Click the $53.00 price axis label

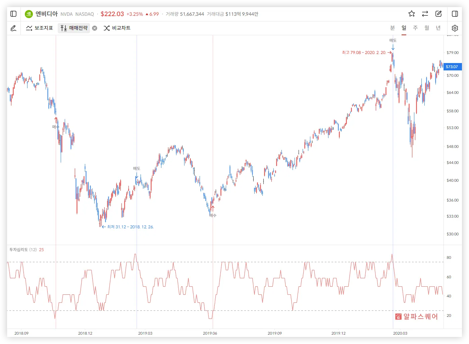(453, 128)
